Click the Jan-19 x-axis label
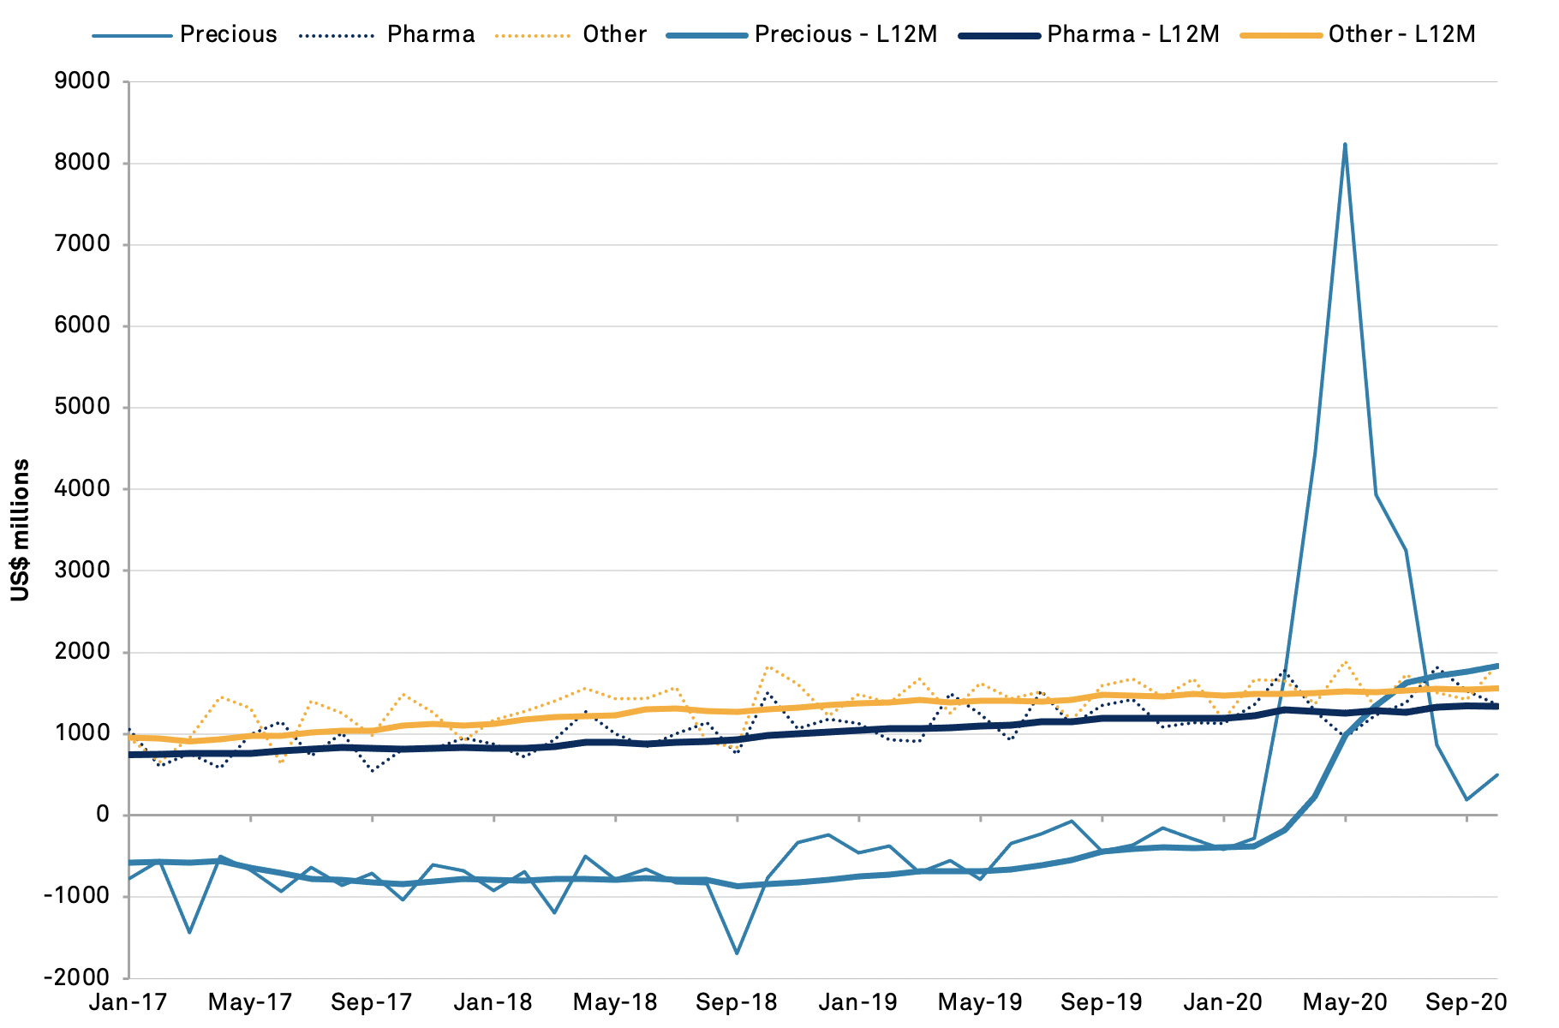Viewport: 1559px width, 1028px height. [858, 1002]
